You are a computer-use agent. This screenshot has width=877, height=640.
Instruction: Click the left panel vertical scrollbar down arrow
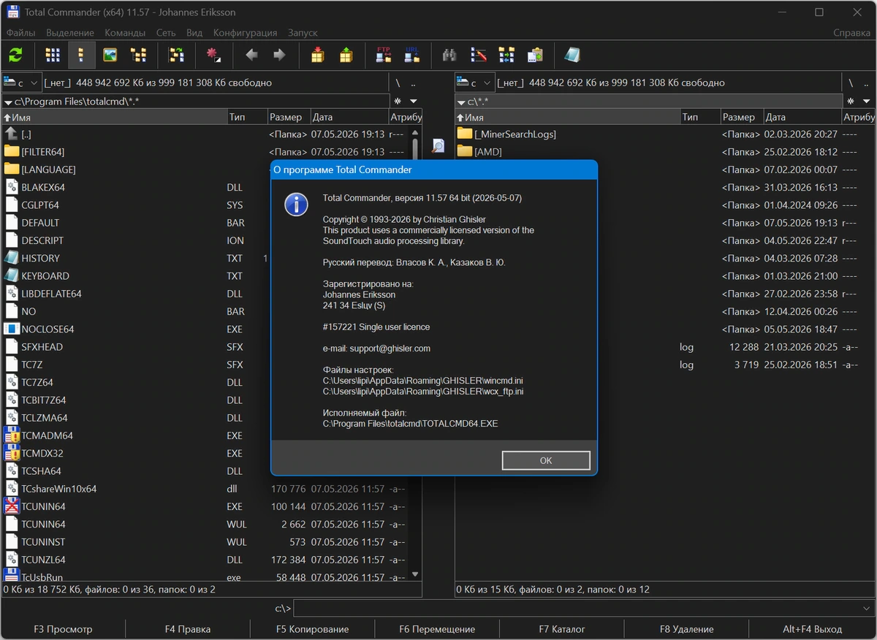pos(415,575)
